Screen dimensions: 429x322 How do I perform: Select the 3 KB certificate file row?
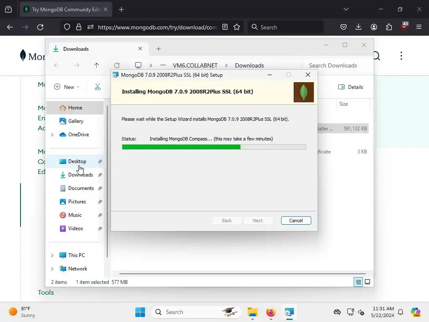click(343, 152)
